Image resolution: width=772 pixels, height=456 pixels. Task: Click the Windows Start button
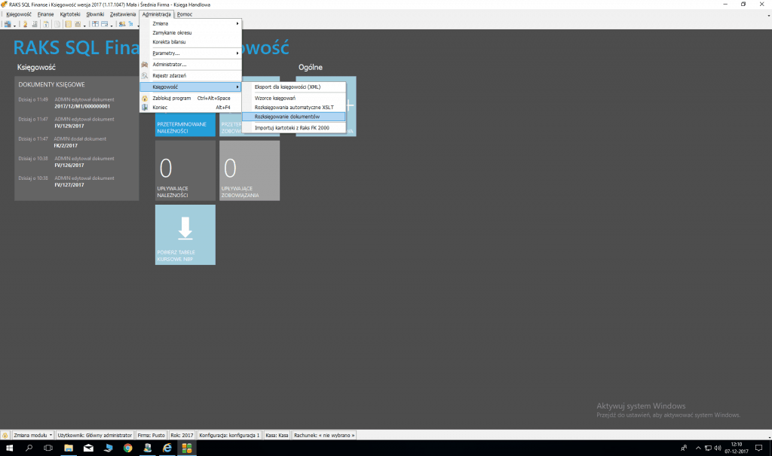pos(9,448)
